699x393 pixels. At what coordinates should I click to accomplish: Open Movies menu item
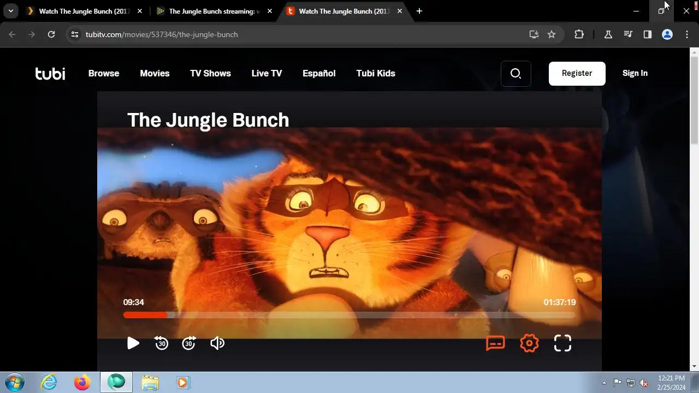click(x=155, y=73)
